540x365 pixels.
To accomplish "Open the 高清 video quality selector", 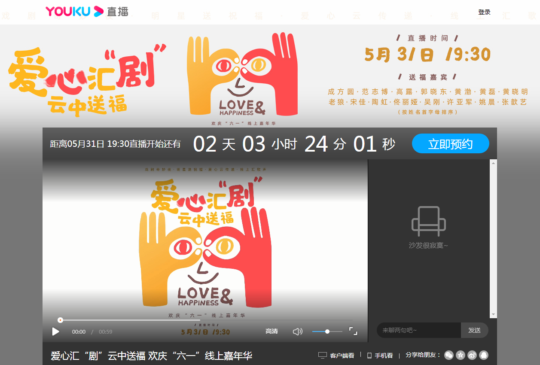I will point(272,332).
